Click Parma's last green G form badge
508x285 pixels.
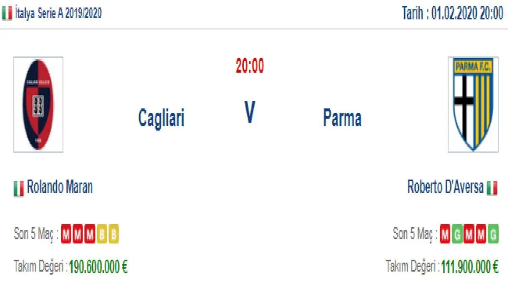click(493, 235)
